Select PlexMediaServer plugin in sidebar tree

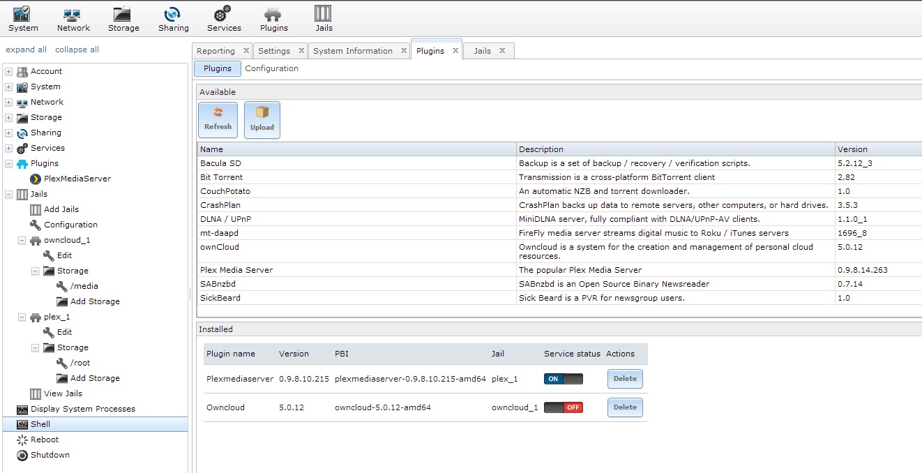70,179
